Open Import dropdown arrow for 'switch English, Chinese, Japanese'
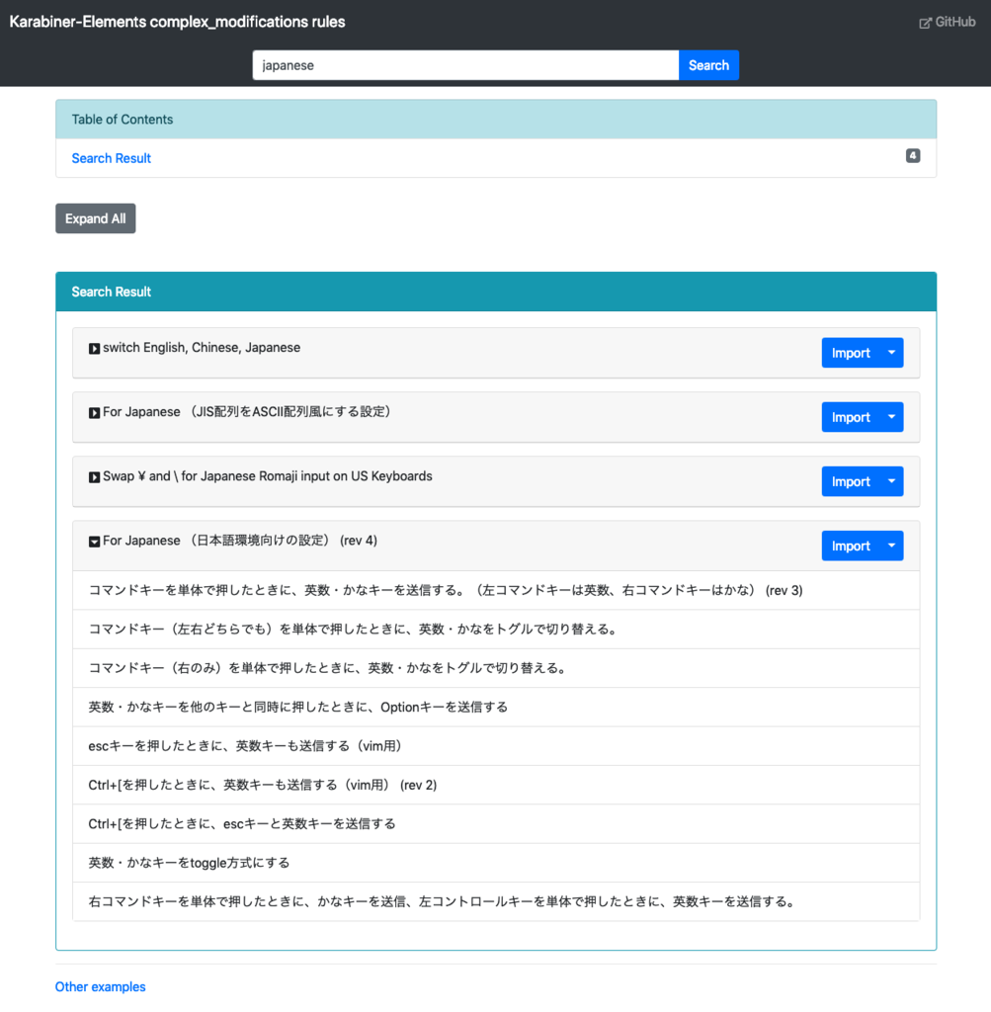The height and width of the screenshot is (1012, 991). pos(891,353)
